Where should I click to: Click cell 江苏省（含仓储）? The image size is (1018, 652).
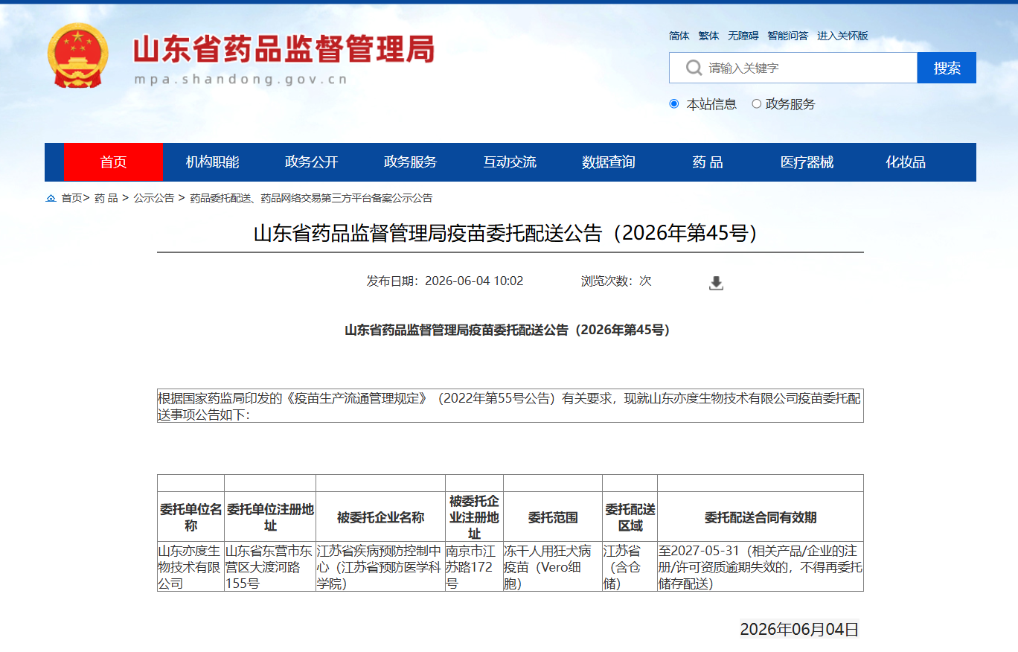[630, 567]
